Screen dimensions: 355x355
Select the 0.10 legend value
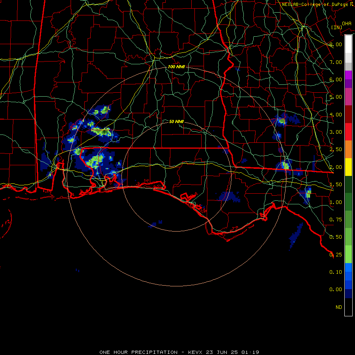tap(336, 272)
